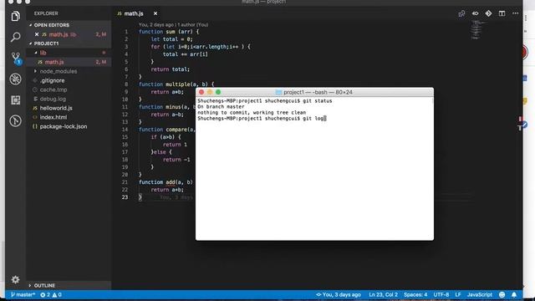Click the terminal window title bar
The width and height of the screenshot is (535, 301).
point(314,92)
